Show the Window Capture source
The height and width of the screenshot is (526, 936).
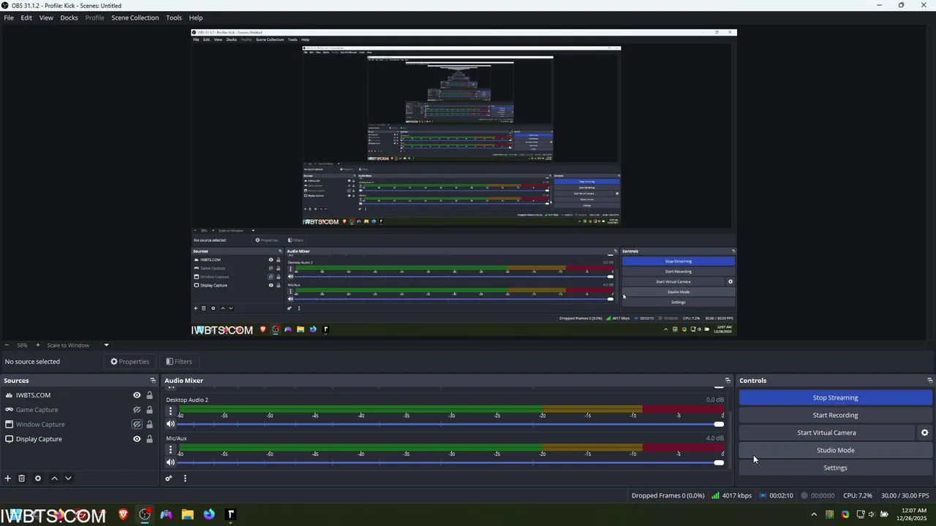click(x=137, y=424)
